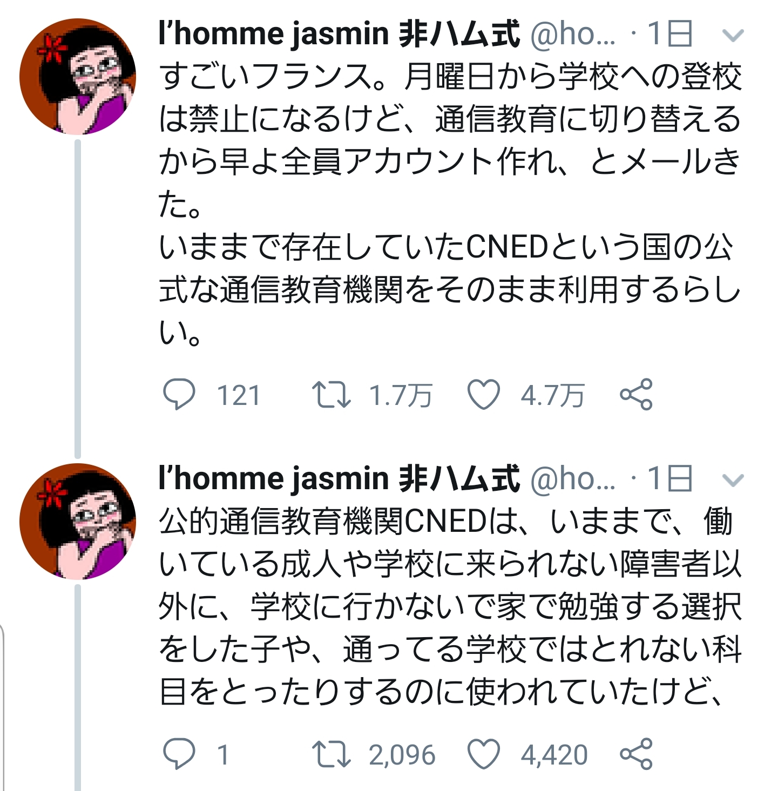Open the second tweet's 1日 timestamp
Image resolution: width=771 pixels, height=791 pixels.
pos(669,479)
